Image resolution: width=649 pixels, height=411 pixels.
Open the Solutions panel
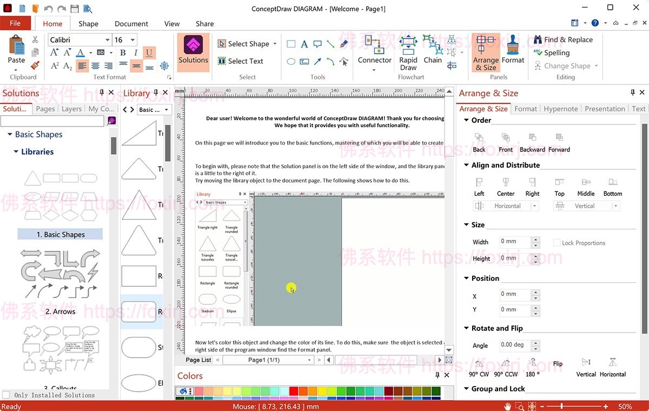pyautogui.click(x=193, y=52)
